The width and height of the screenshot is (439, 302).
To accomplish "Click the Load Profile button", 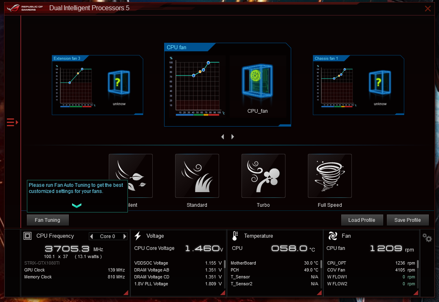I will tap(362, 220).
